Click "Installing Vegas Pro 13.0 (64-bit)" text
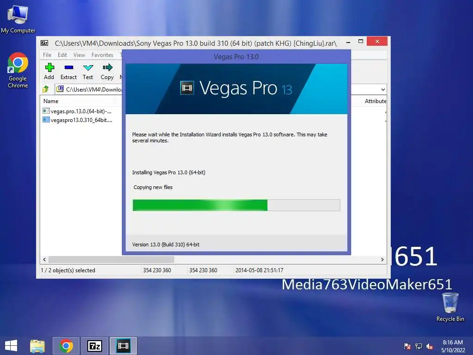The width and height of the screenshot is (473, 355). (x=169, y=172)
